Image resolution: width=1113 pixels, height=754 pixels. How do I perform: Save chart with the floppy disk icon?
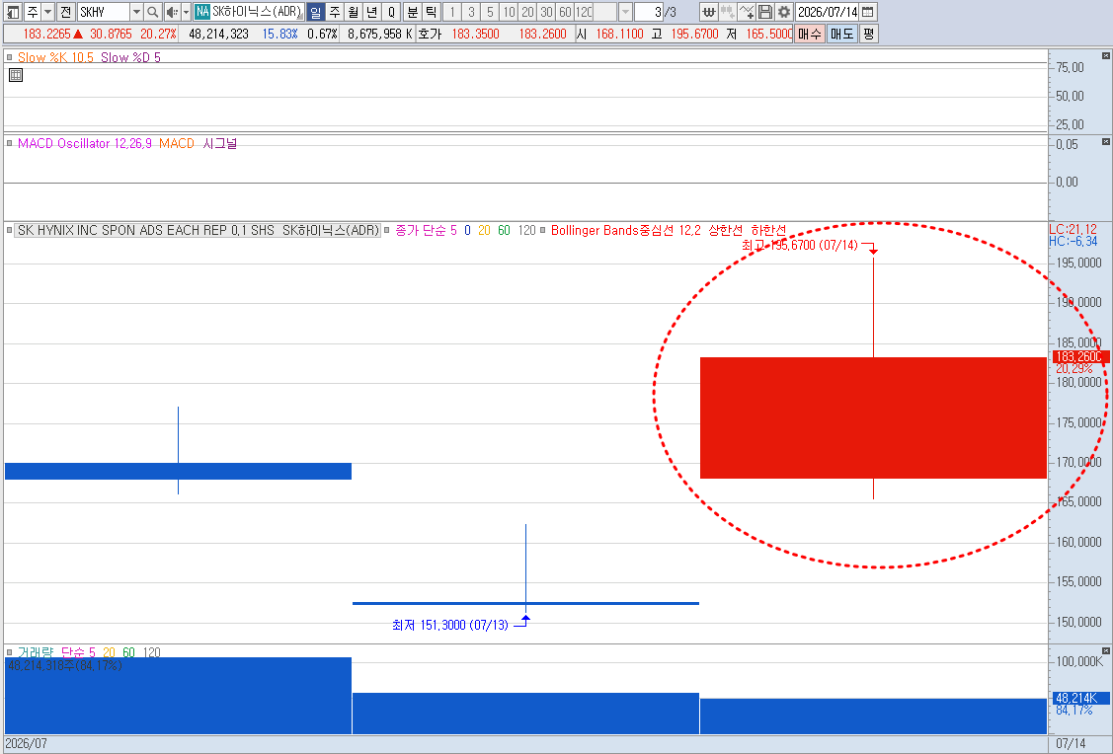pyautogui.click(x=765, y=12)
